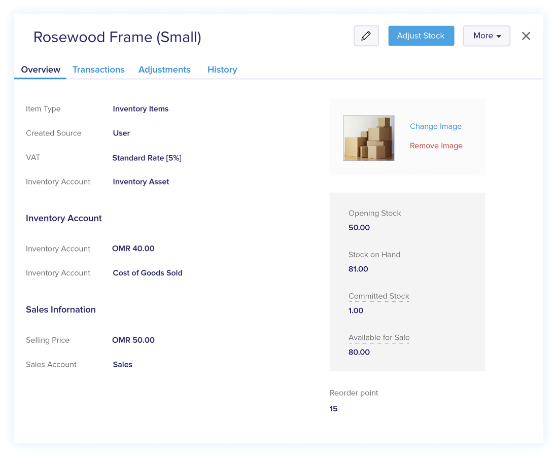Click the Standard Rate [5%] VAT value
556x457 pixels.
[147, 158]
